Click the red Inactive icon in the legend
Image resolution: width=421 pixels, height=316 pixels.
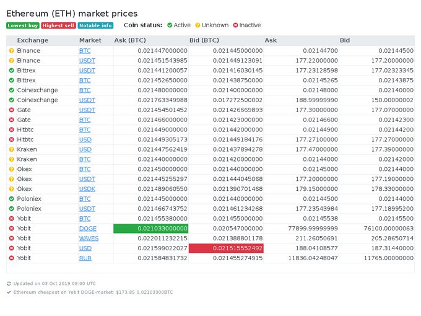[x=235, y=25]
